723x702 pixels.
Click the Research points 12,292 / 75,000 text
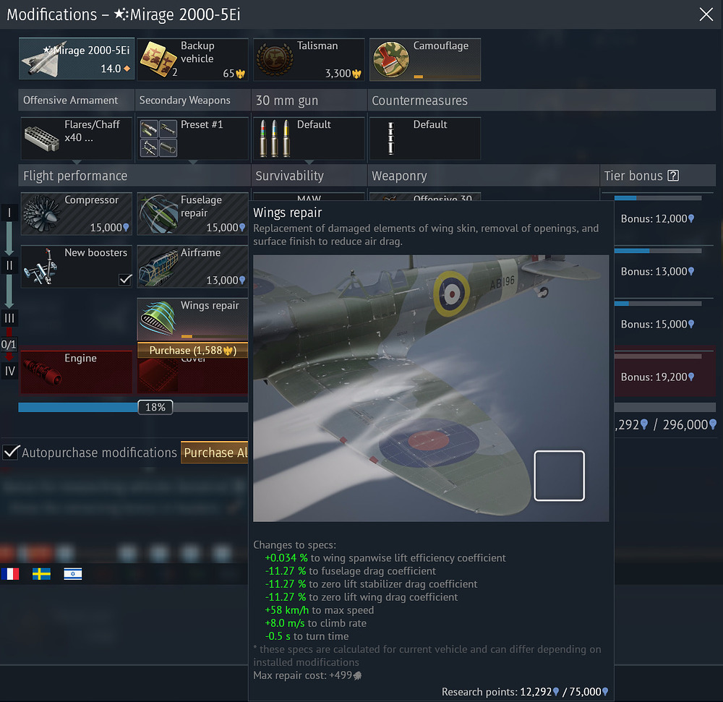click(x=525, y=691)
